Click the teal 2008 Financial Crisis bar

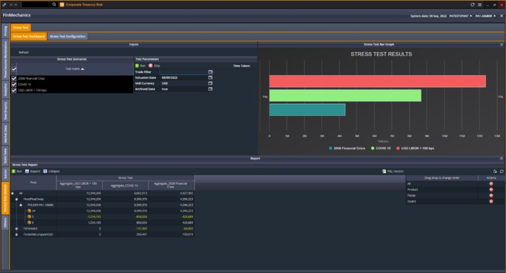click(x=307, y=110)
